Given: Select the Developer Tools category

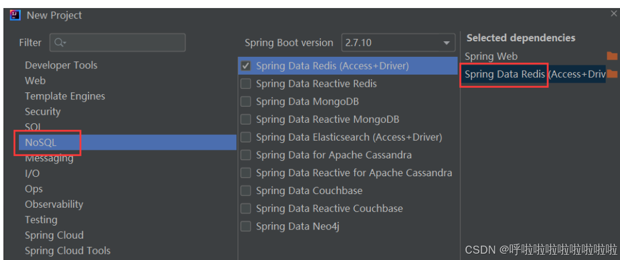Looking at the screenshot, I should tap(61, 65).
